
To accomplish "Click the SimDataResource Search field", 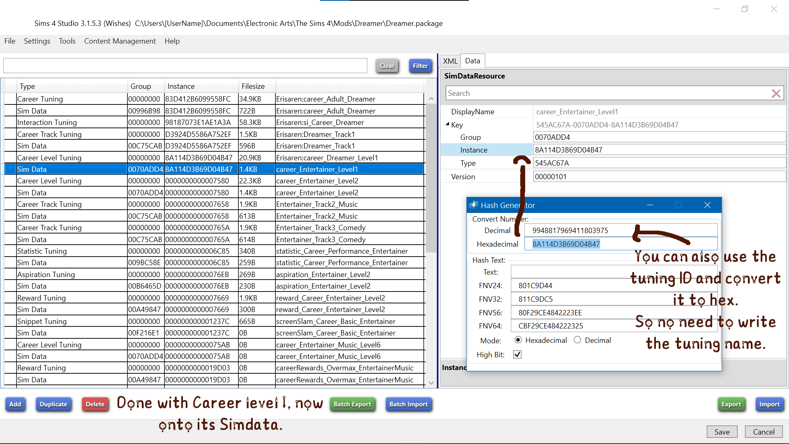I will 608,93.
